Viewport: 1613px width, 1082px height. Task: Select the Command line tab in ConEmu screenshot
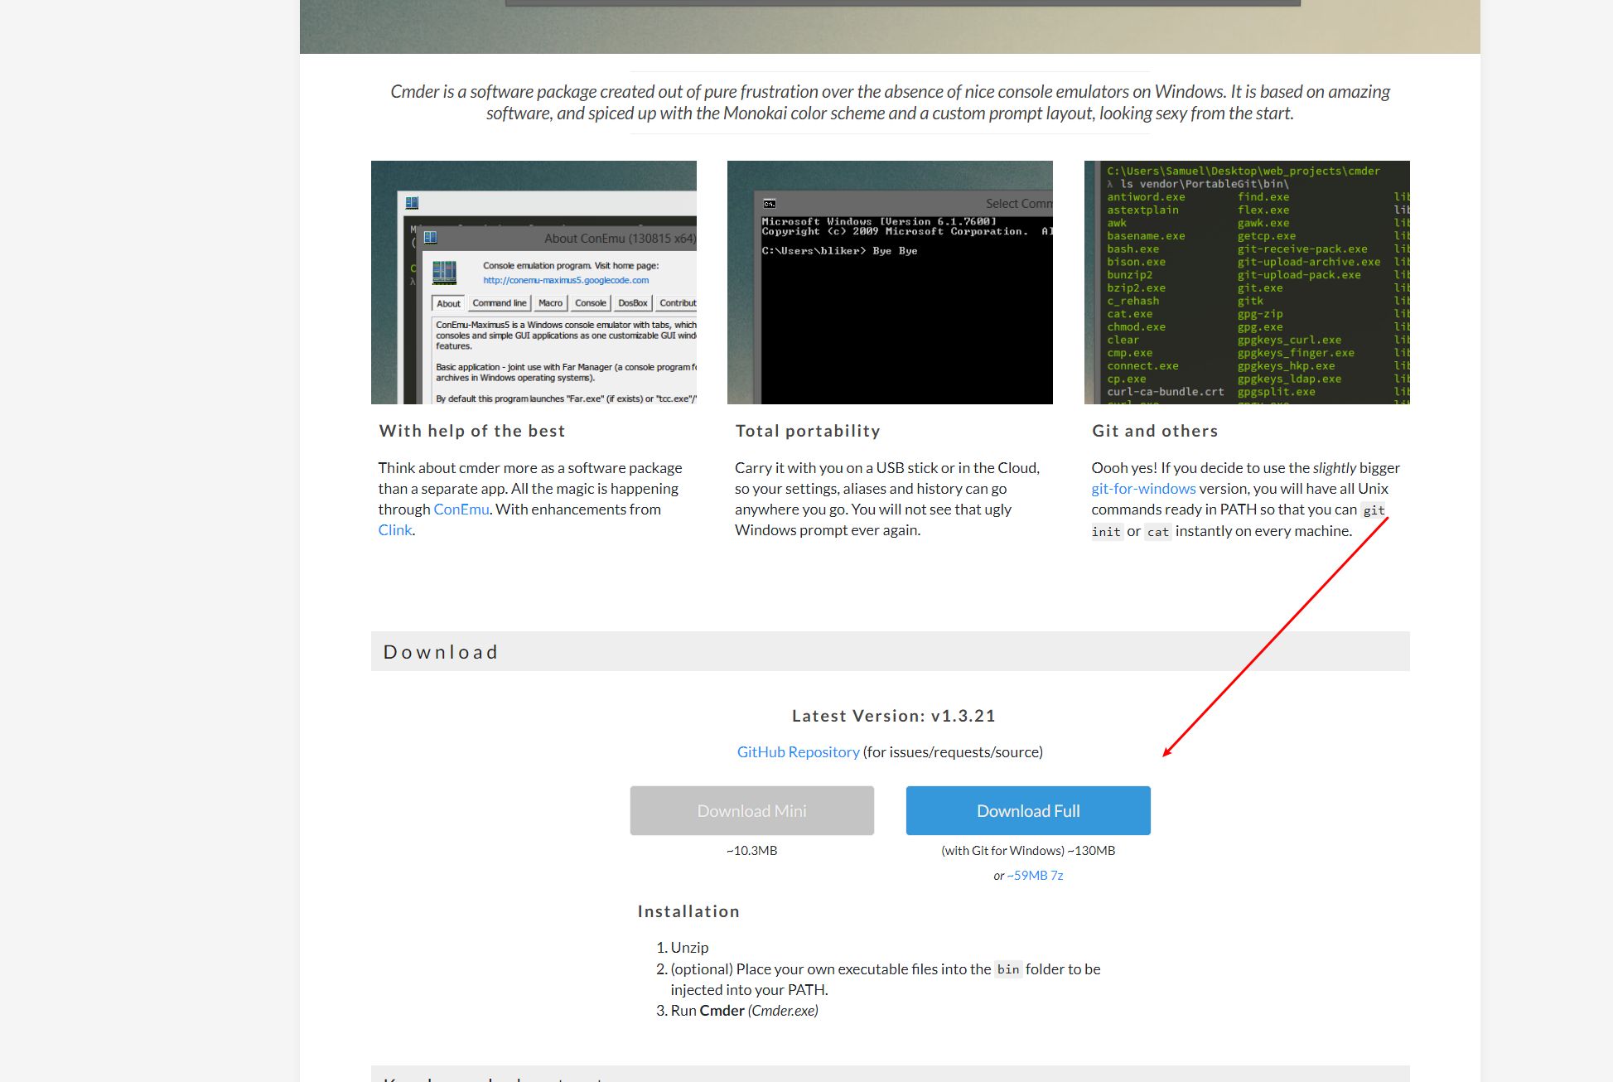point(499,303)
